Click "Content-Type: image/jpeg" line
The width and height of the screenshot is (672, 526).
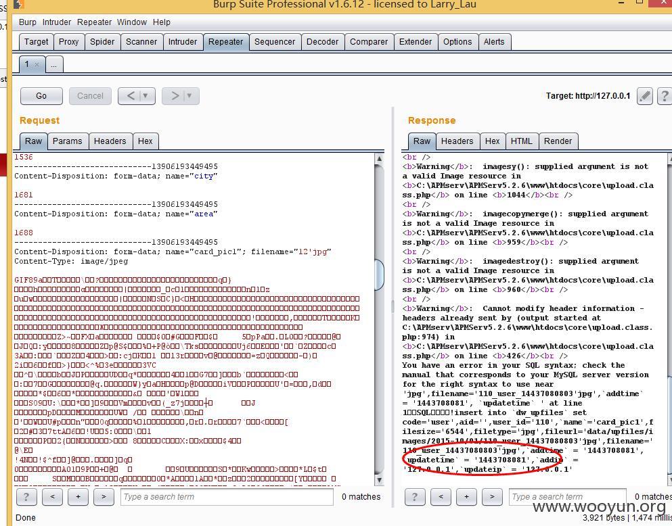[x=71, y=261]
